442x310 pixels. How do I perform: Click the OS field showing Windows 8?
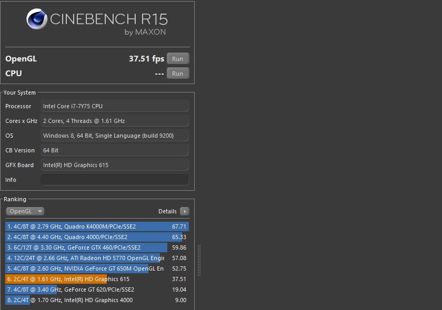[115, 136]
